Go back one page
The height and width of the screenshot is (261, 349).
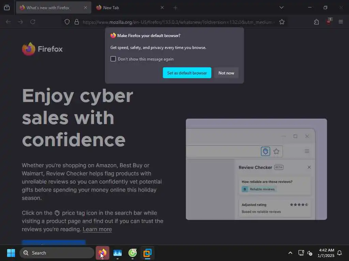pos(8,22)
